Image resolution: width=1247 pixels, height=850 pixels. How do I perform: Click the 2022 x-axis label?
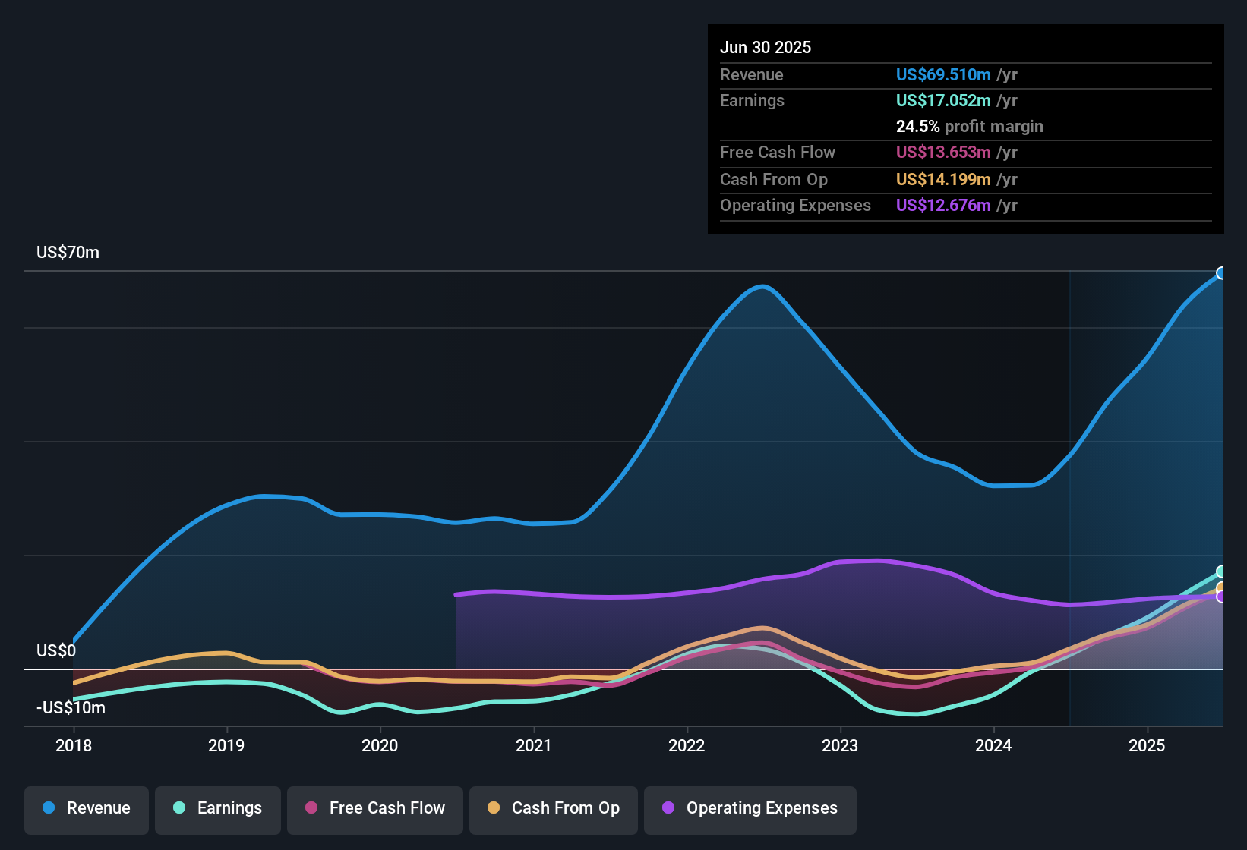687,746
